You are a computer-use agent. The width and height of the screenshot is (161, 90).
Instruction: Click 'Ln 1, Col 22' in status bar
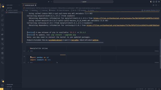140,89
